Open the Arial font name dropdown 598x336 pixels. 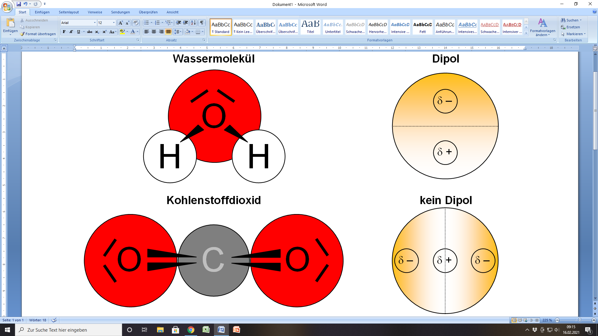coord(95,23)
